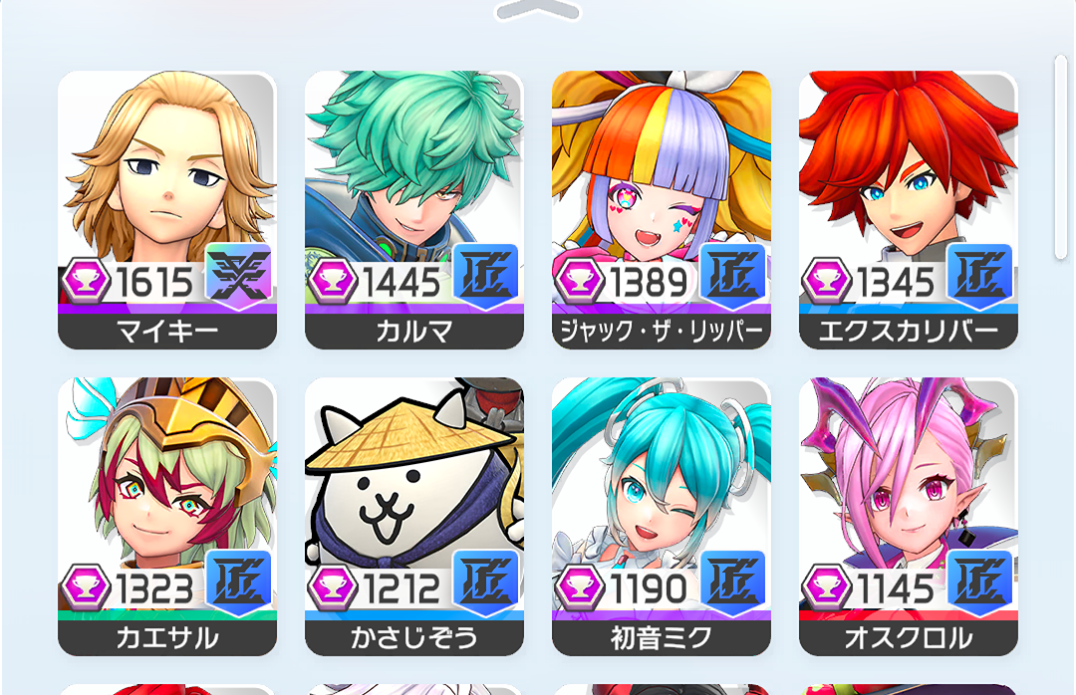
Task: Click the rank badge on マイキー's card
Action: (239, 276)
